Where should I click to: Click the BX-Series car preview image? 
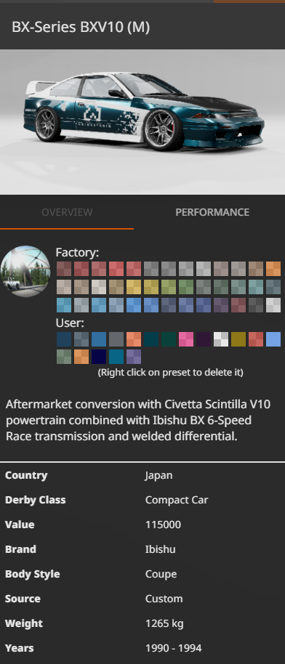tap(142, 122)
